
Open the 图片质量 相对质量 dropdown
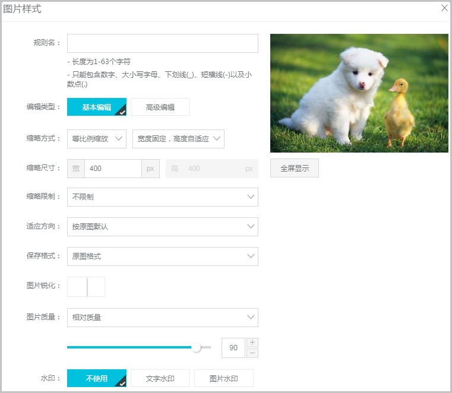[x=163, y=318]
